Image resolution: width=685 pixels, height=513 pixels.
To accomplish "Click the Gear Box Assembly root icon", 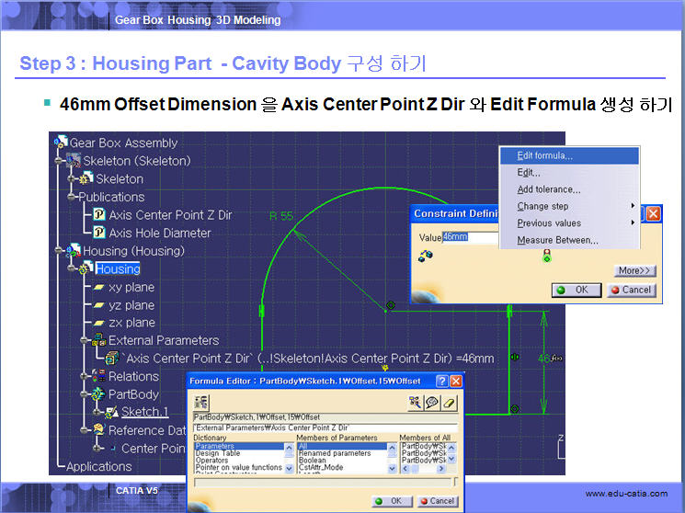I will pos(61,142).
